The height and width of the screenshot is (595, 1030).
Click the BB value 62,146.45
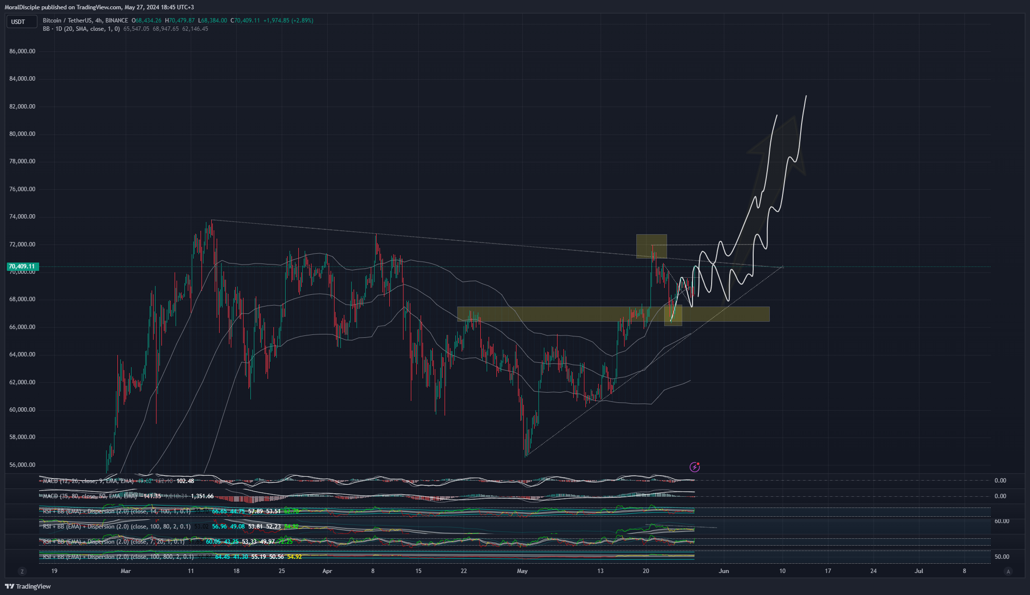pos(195,29)
